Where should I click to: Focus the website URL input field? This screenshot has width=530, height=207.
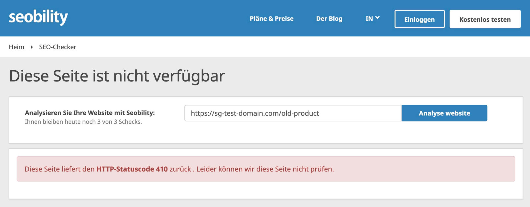[x=293, y=113]
